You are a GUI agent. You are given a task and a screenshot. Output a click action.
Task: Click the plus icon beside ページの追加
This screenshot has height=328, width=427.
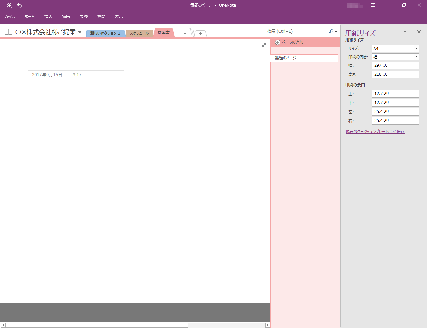coord(278,42)
